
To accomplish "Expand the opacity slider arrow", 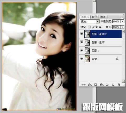I will 122,21.
